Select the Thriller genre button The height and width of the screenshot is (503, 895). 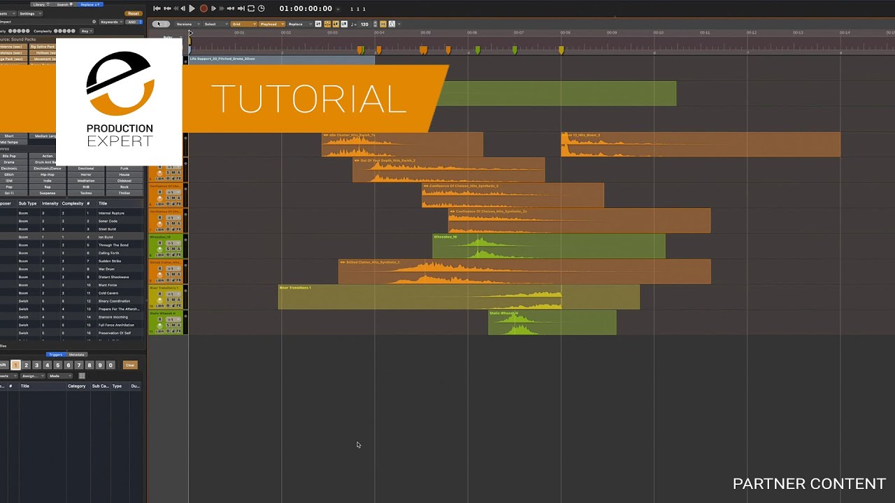[x=124, y=193]
